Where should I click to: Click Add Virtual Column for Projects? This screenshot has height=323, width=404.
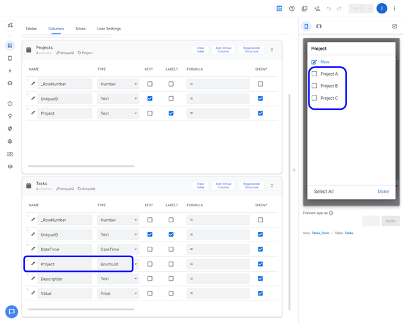(x=224, y=50)
